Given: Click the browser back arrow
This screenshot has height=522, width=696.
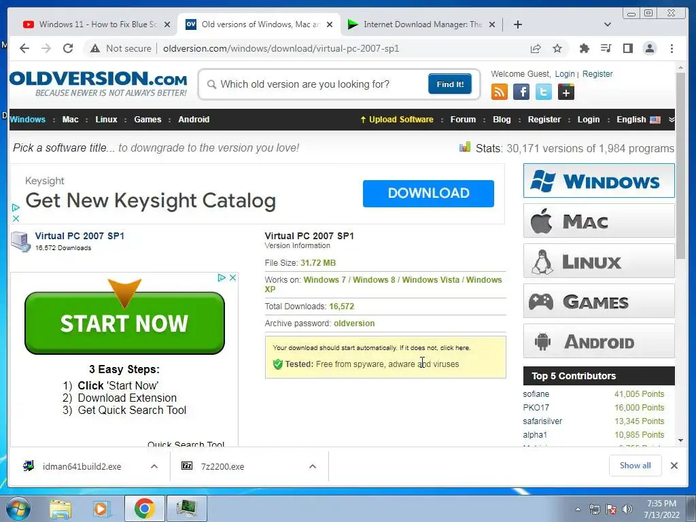Looking at the screenshot, I should (x=24, y=48).
